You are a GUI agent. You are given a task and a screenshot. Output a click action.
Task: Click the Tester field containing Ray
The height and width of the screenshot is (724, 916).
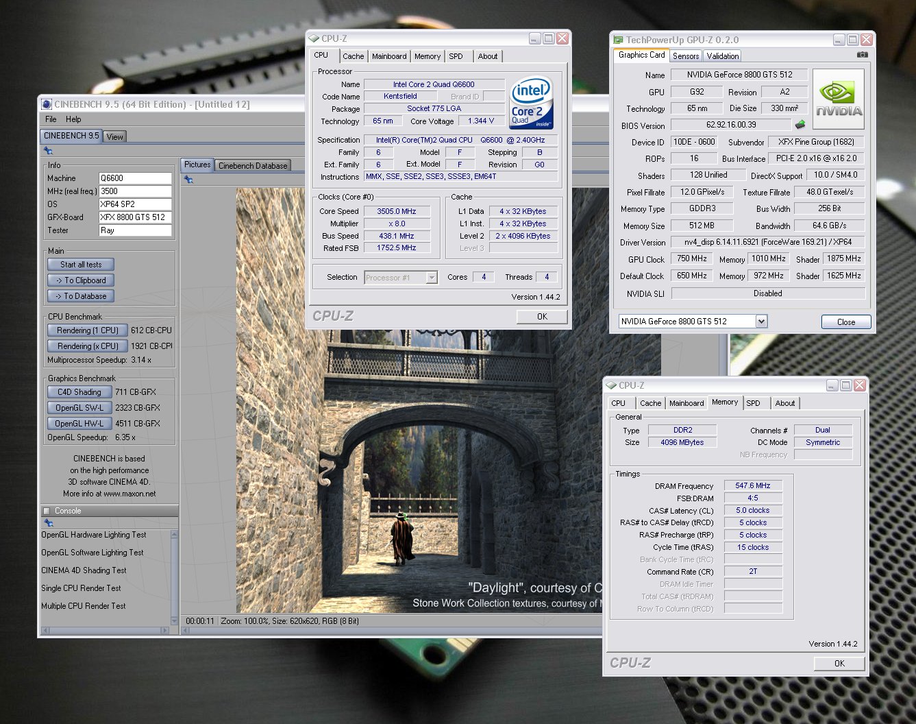coord(135,230)
